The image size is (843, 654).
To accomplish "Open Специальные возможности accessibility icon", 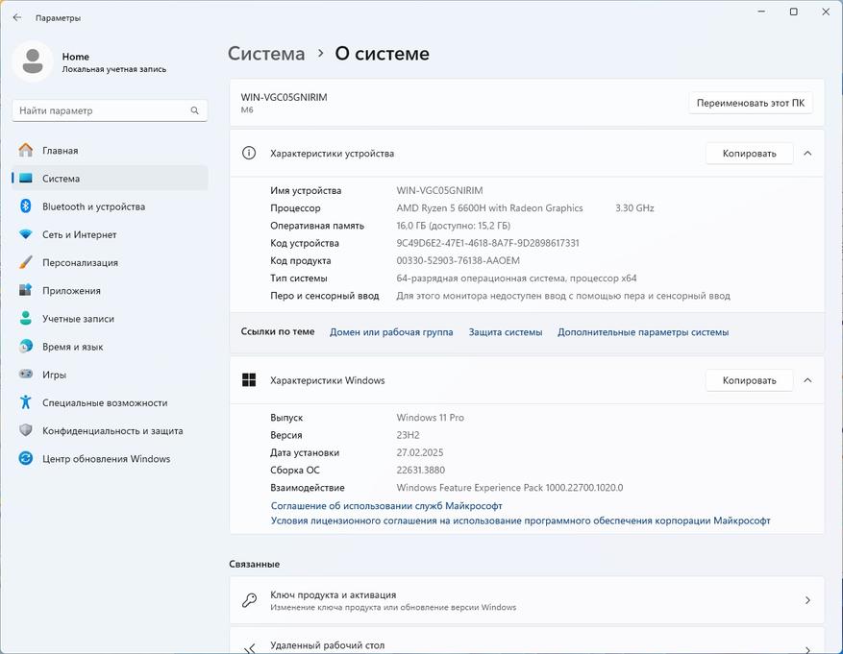I will (x=26, y=402).
